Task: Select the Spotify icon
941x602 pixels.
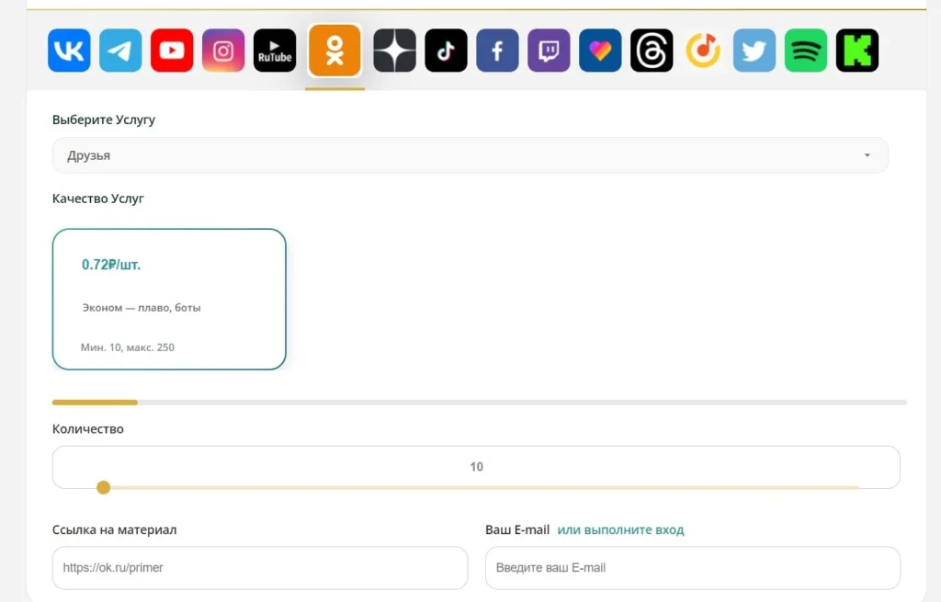Action: [806, 51]
